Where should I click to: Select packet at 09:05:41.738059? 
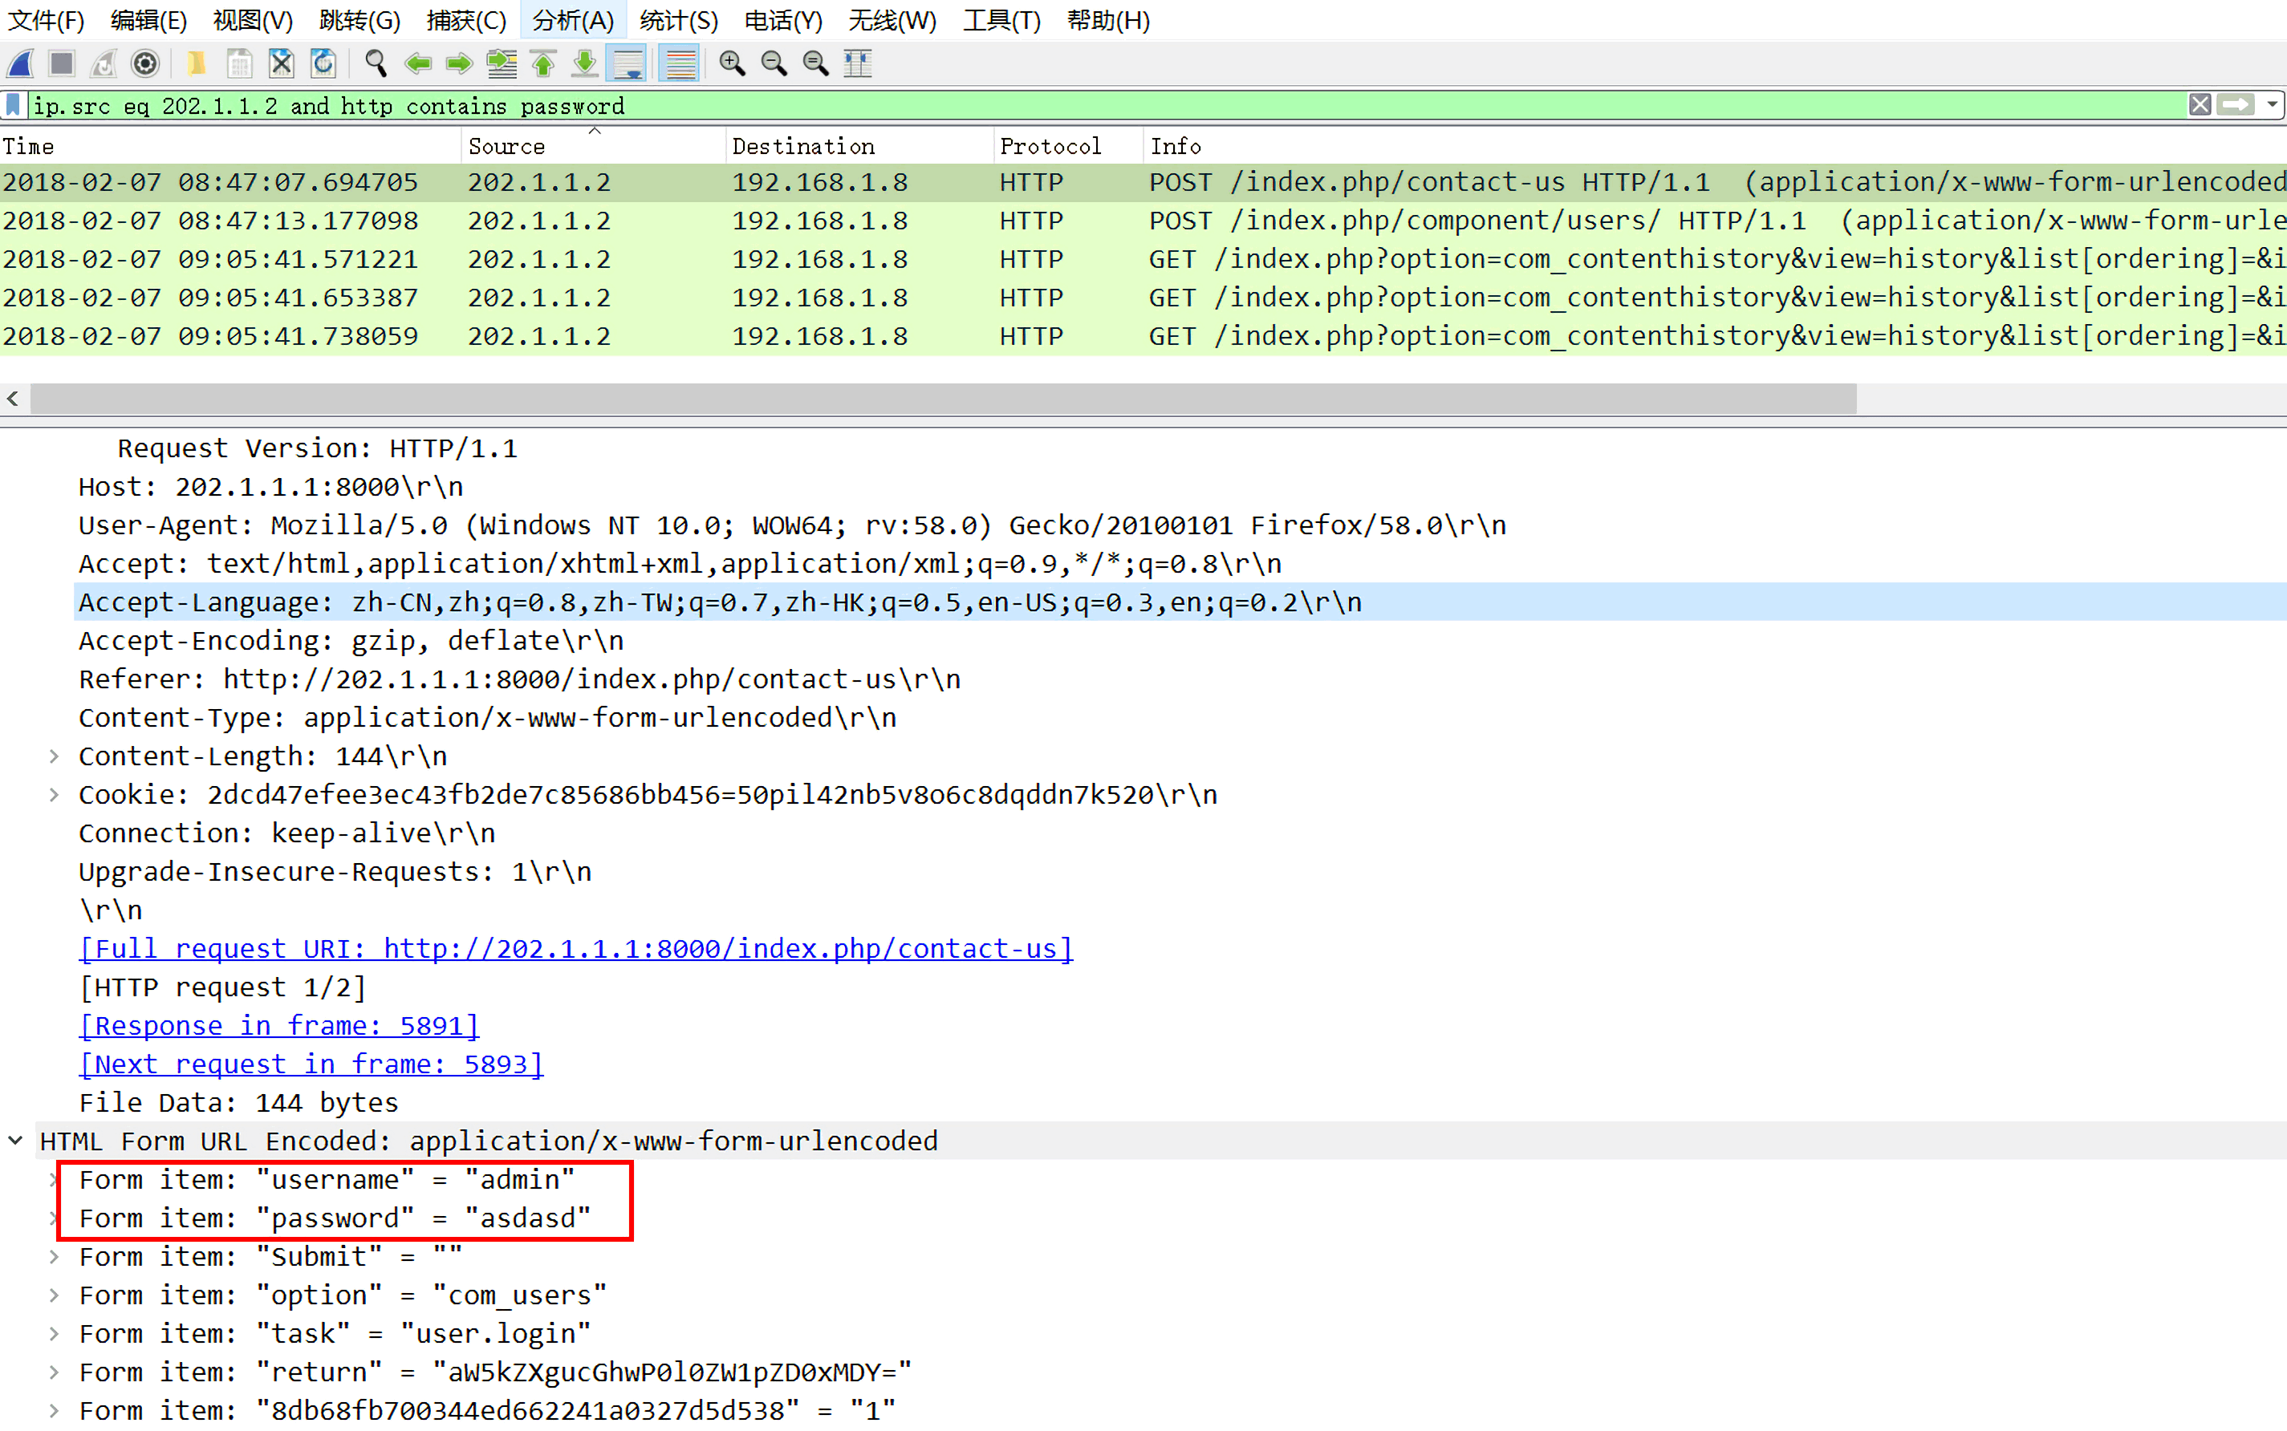pos(1143,336)
